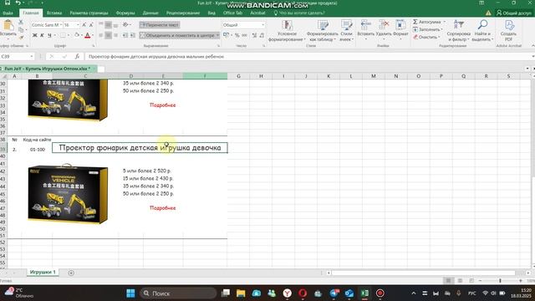The image size is (535, 301).
Task: Switch to the Разметка страницы tab
Action: click(89, 13)
